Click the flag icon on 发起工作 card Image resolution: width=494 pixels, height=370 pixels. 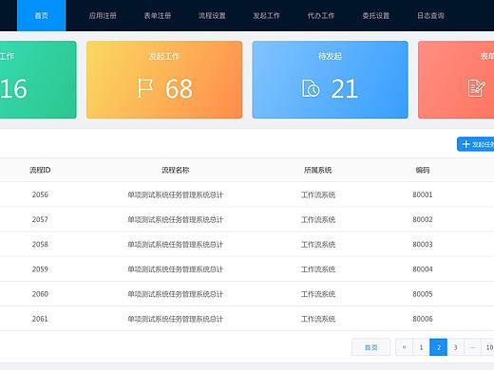(x=145, y=88)
